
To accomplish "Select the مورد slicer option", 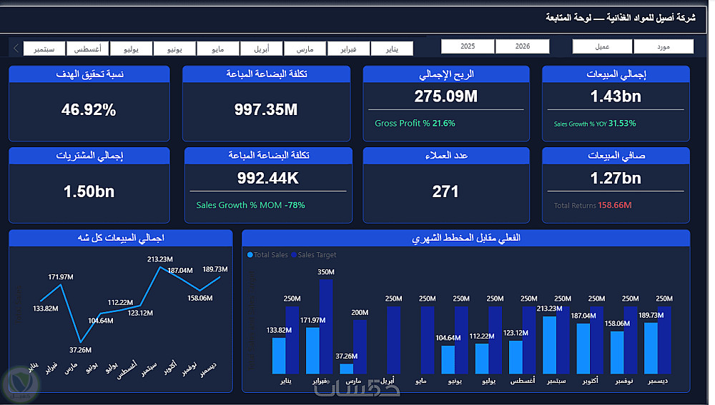I will pyautogui.click(x=664, y=46).
